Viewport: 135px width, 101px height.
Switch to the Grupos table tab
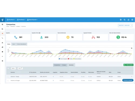click(x=64, y=65)
